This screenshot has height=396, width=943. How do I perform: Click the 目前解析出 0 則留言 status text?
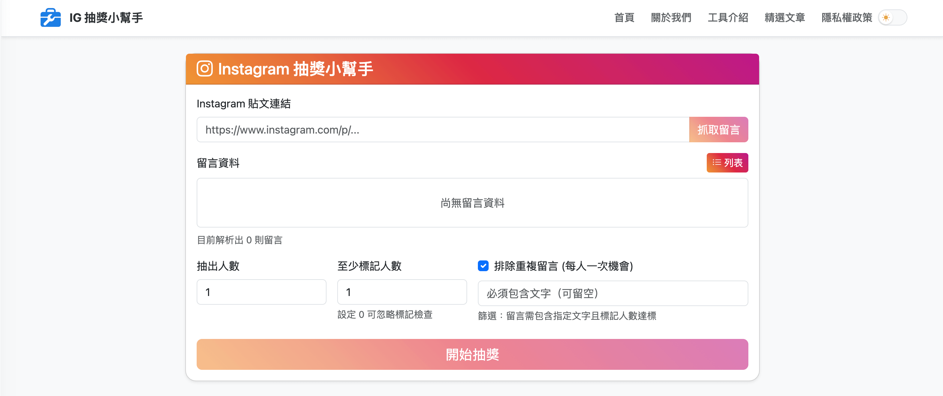click(x=240, y=240)
